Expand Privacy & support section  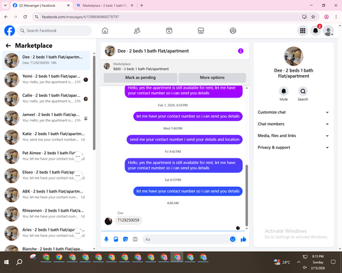pyautogui.click(x=293, y=147)
